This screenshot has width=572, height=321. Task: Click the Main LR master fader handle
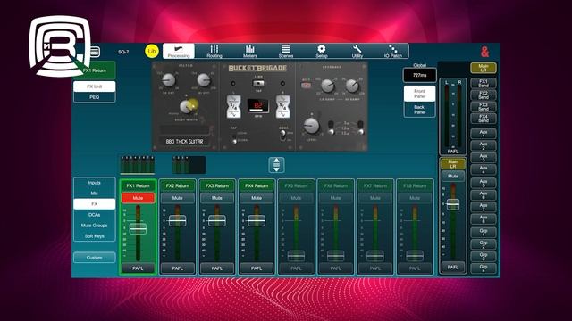[x=453, y=204]
